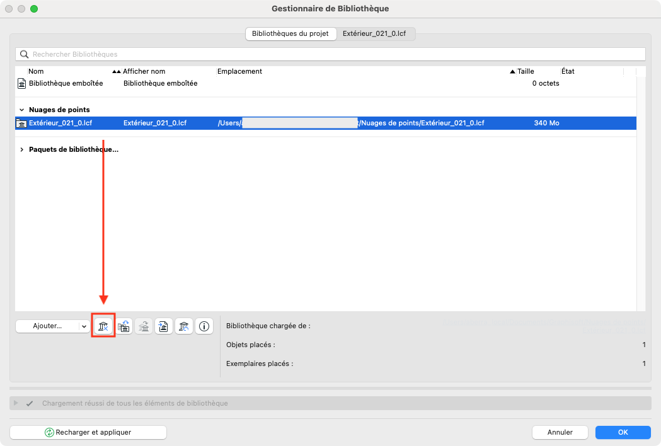This screenshot has height=446, width=661.
Task: Click the Rechercher Bibliothèques search field
Action: coord(330,54)
